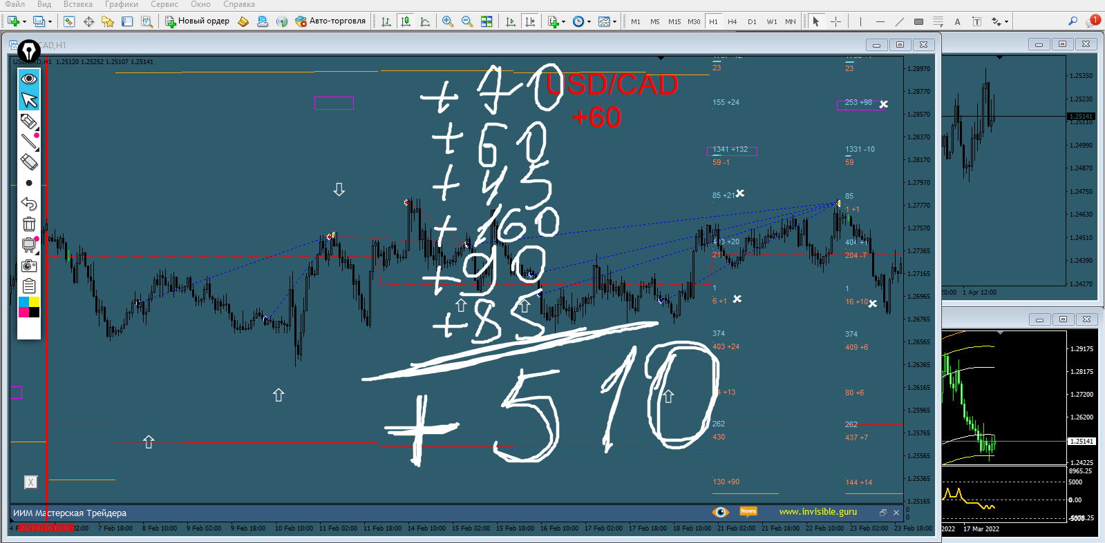The height and width of the screenshot is (543, 1105).
Task: Select the H4 timeframe
Action: click(x=733, y=21)
